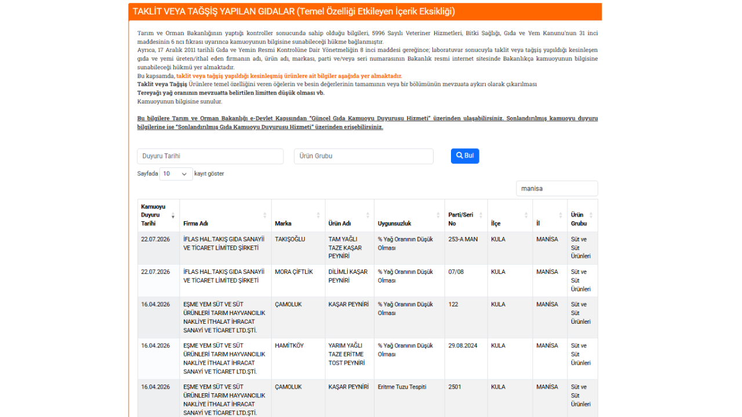Click product name TAM YAĞLI TAZE KAŞAR PEYNİRİ
The width and height of the screenshot is (742, 417).
click(345, 248)
